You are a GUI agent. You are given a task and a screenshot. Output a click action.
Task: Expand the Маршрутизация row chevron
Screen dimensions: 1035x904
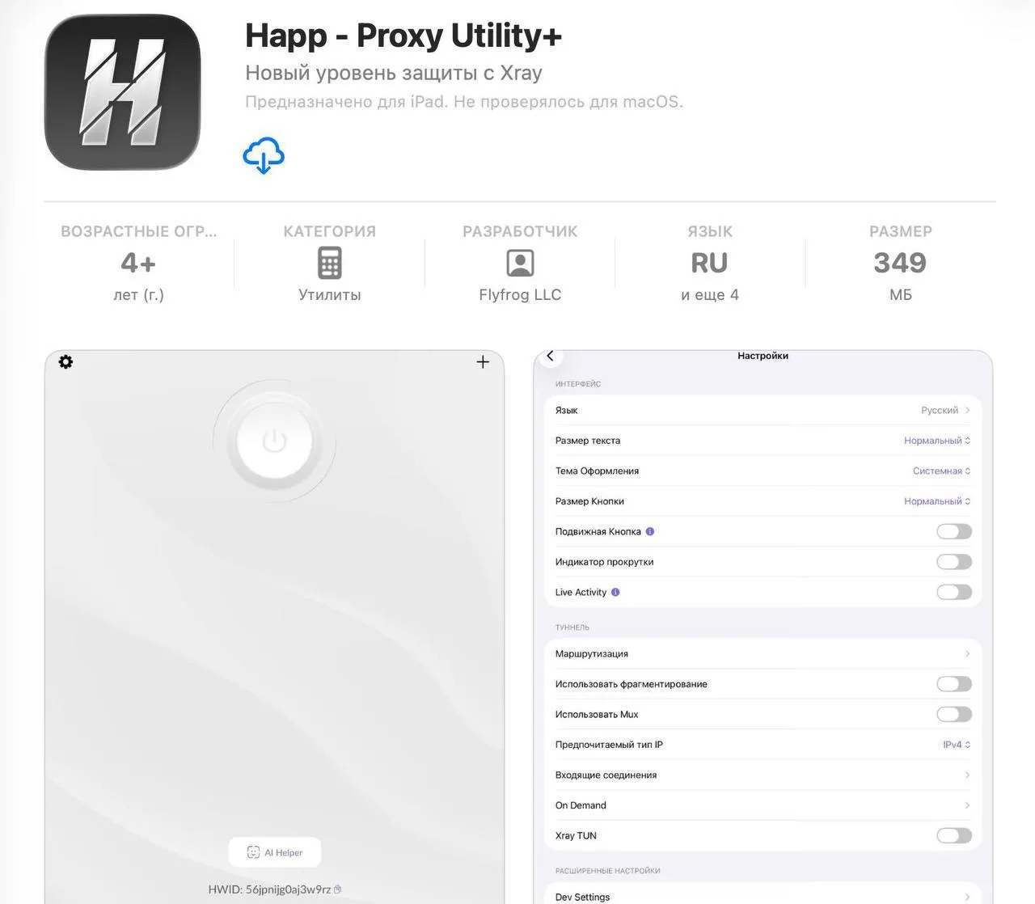(967, 653)
